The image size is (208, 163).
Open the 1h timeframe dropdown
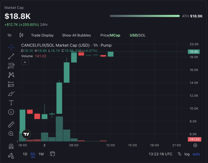click(9, 35)
